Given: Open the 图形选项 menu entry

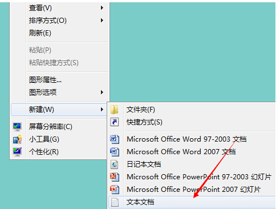Looking at the screenshot, I should [x=60, y=93].
